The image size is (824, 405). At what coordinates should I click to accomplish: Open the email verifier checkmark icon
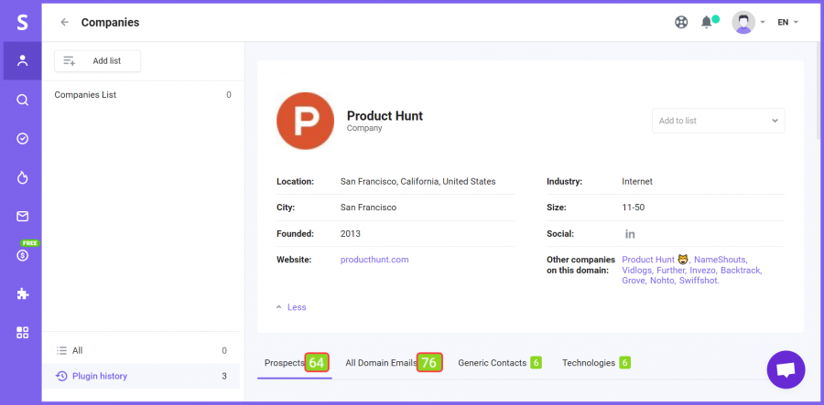pos(22,138)
